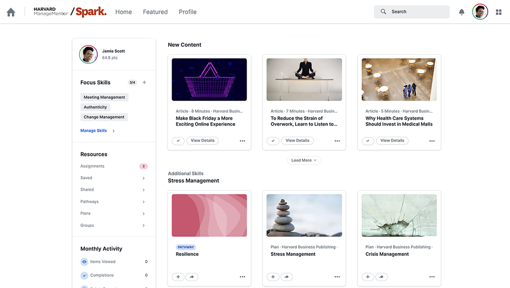
Task: View Details of Overwork article
Action: pos(297,141)
